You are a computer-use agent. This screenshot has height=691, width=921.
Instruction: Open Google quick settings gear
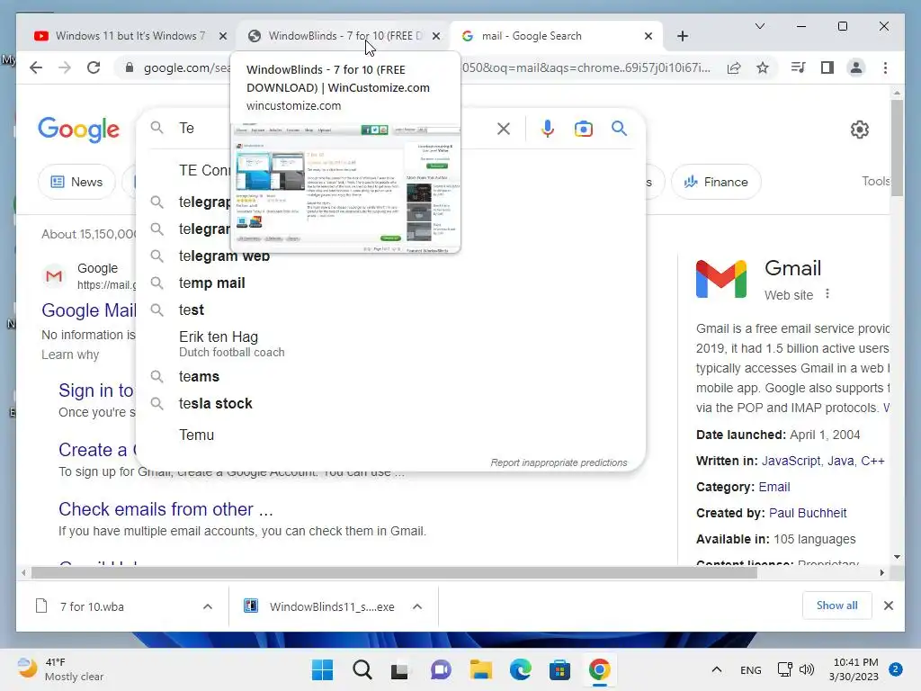coord(859,130)
